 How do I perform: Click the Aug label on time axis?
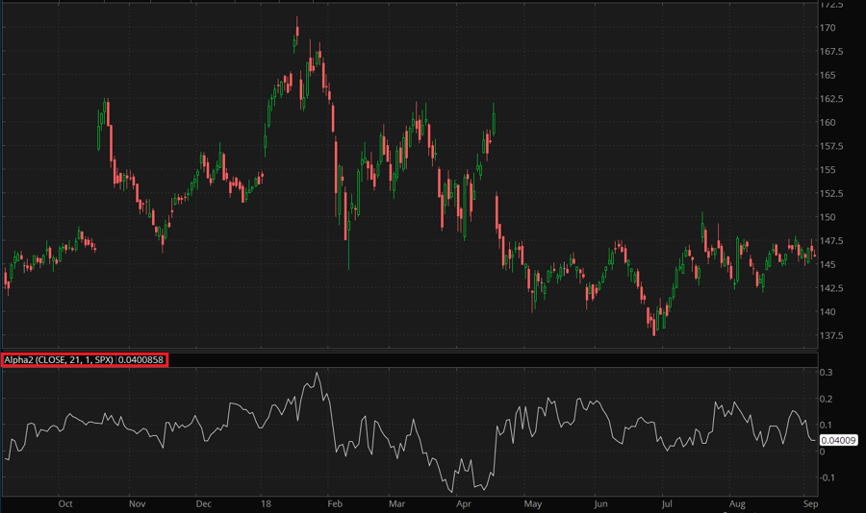pyautogui.click(x=737, y=503)
